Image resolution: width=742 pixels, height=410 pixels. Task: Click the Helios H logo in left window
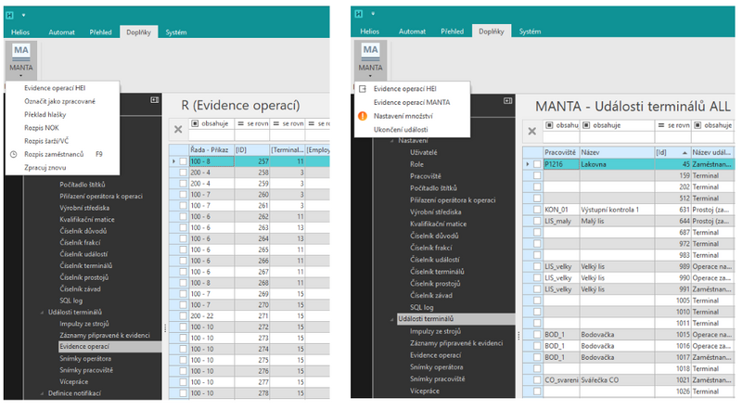(9, 15)
